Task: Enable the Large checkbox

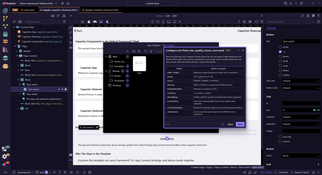Action: tap(280, 66)
